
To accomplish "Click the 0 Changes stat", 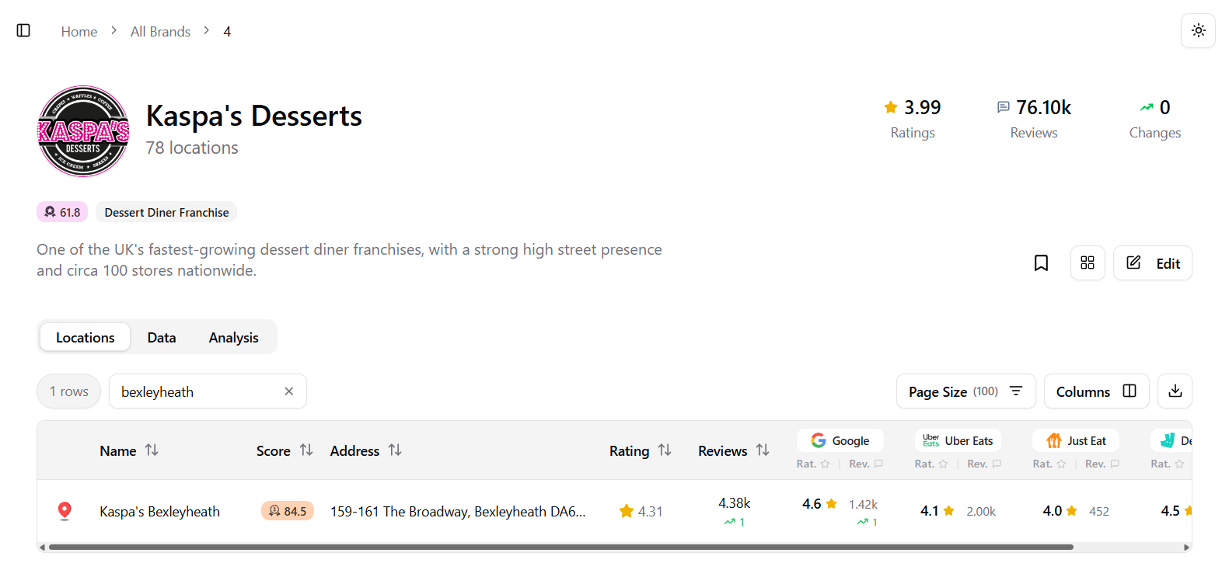I will [1155, 119].
